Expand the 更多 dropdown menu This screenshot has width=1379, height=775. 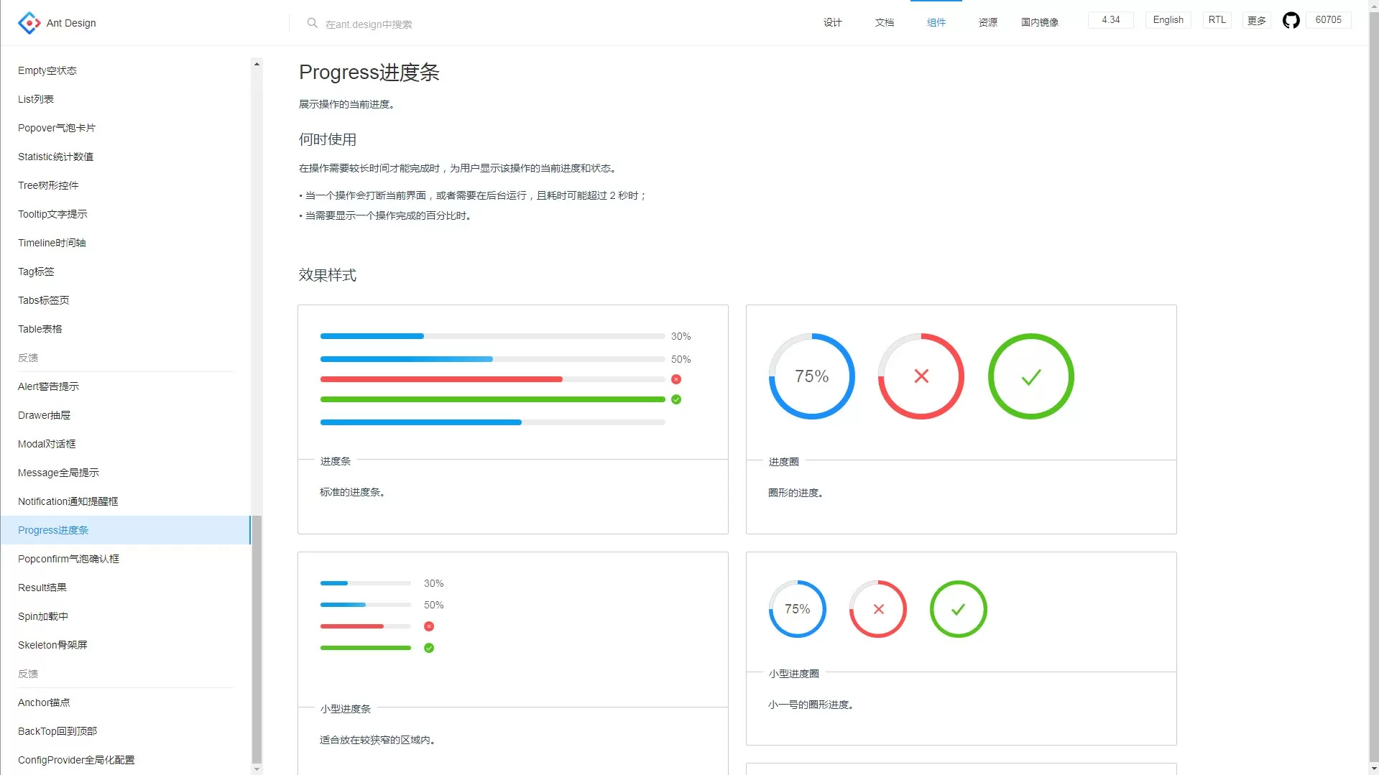[x=1257, y=21]
